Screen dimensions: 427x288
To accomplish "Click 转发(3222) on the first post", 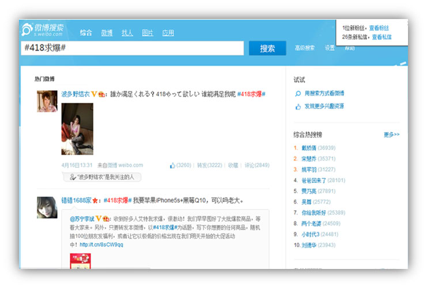I will tap(209, 166).
